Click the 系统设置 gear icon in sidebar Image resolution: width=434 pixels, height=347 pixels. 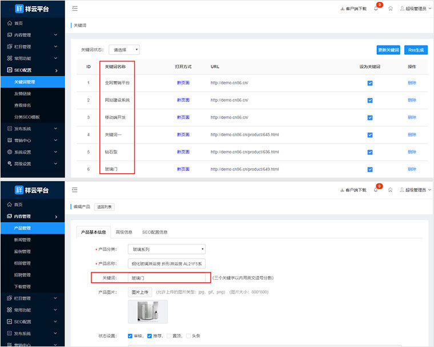[9, 152]
